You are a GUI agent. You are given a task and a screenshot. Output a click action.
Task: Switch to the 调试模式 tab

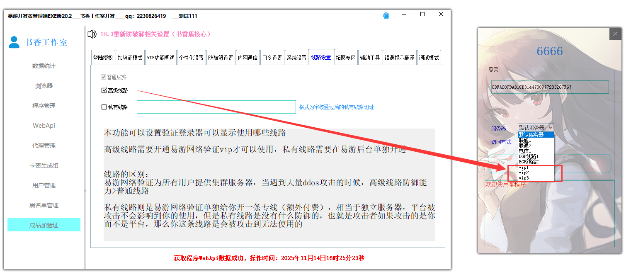429,58
